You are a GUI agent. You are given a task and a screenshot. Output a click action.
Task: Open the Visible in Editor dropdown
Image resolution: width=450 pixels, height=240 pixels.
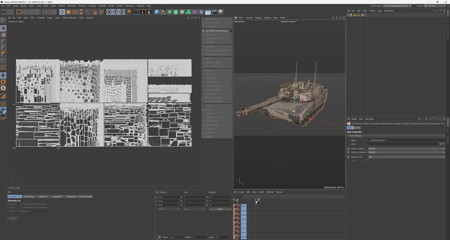[x=406, y=149]
